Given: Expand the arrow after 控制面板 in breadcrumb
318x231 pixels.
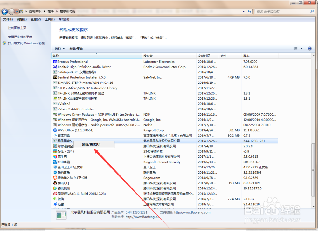Looking at the screenshot, I should 45,11.
